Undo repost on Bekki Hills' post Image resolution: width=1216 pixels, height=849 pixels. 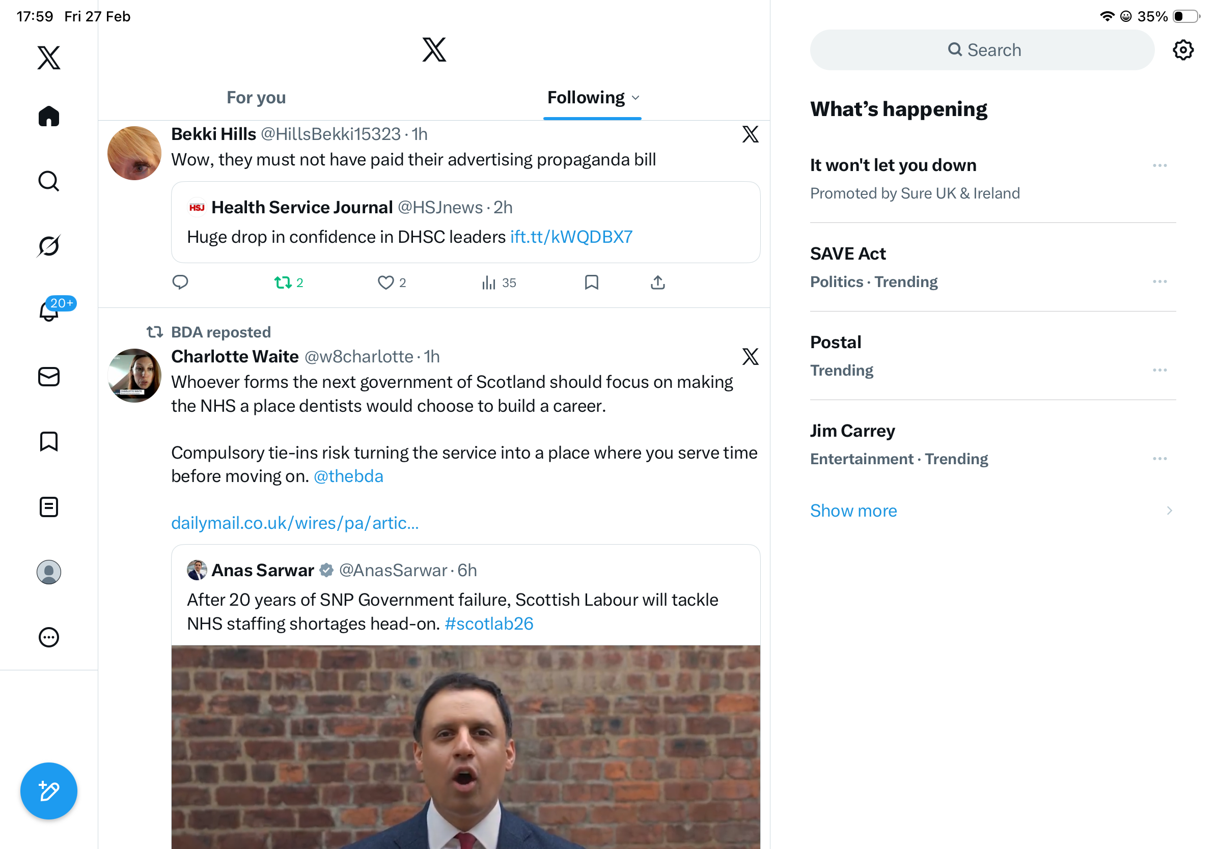coord(283,282)
